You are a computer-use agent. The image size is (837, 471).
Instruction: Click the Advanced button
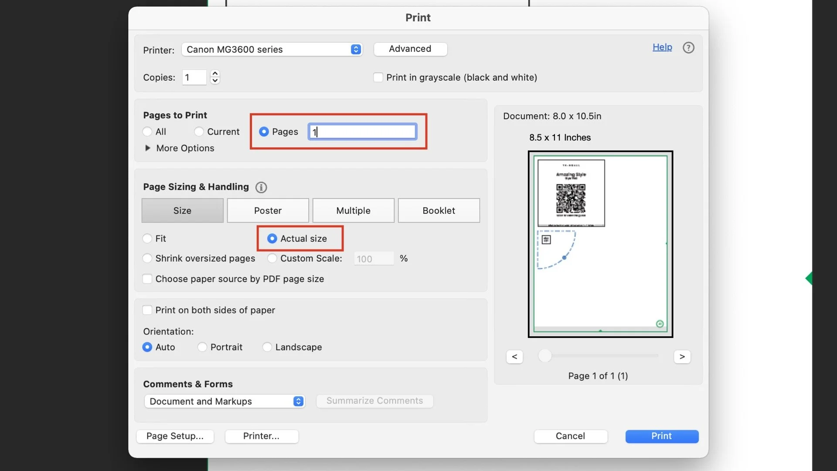click(x=410, y=49)
